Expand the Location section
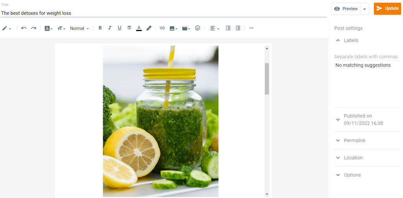This screenshot has height=198, width=403. click(x=367, y=157)
